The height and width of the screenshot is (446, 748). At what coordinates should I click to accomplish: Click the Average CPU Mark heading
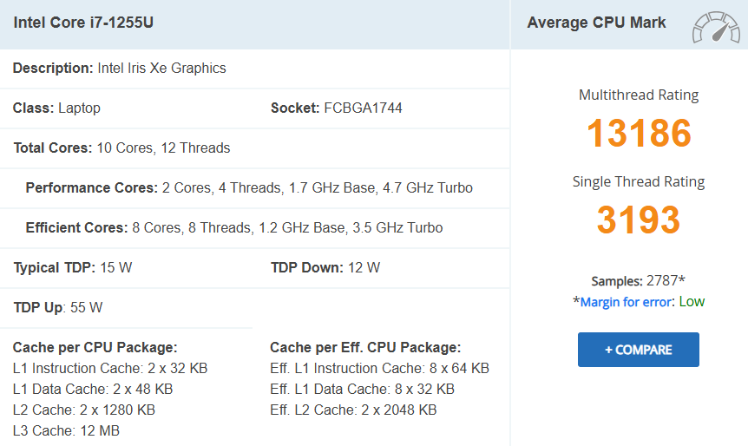click(x=596, y=23)
